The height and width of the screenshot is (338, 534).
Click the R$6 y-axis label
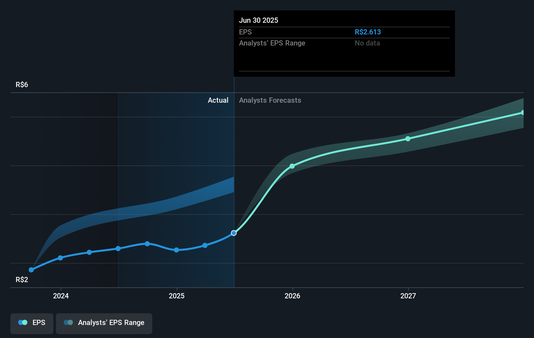coord(22,85)
